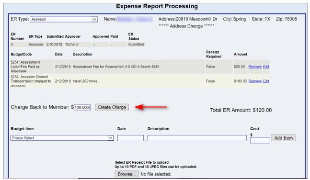Open the ER Type dropdown showing Assessor
Screen dimensions: 310x180
pyautogui.click(x=64, y=19)
